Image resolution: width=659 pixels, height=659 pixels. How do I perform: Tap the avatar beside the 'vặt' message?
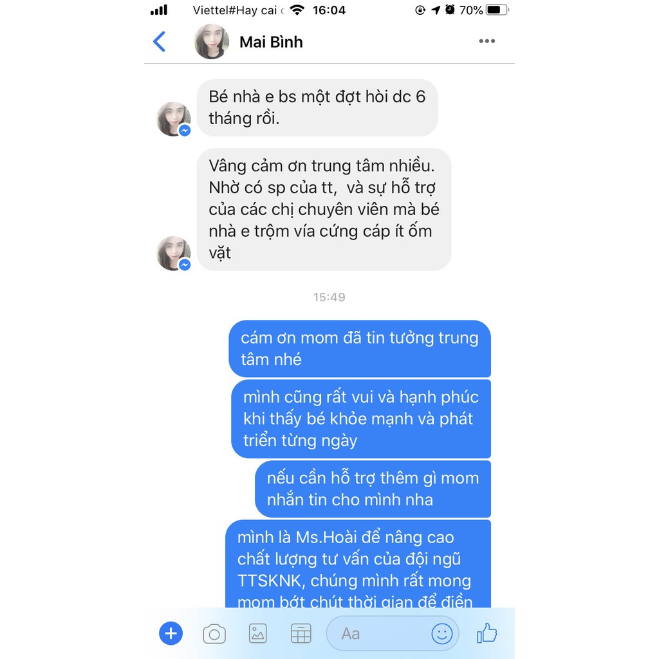(174, 254)
